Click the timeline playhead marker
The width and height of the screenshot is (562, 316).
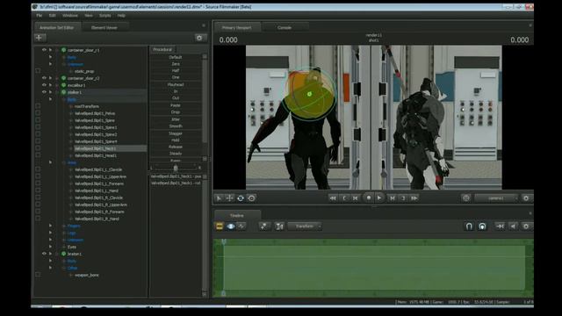click(x=224, y=242)
